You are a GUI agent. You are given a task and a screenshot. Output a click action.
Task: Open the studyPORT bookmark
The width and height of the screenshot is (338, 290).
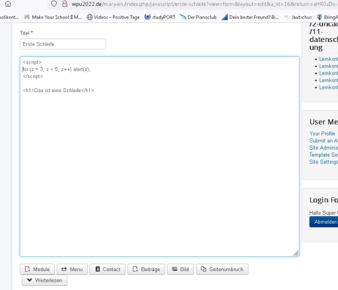160,17
